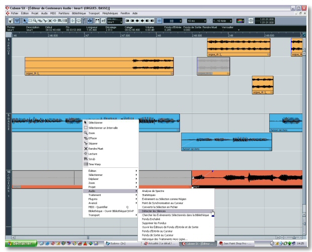Click the Move Right arrow nudge button
This screenshot has height=252, width=312.
click(x=142, y=21)
